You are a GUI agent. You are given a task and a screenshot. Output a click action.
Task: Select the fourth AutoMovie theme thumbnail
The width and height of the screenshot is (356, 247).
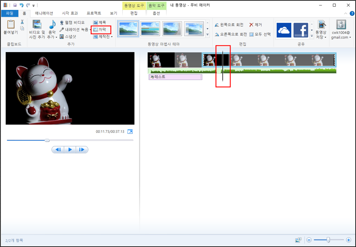194,29
